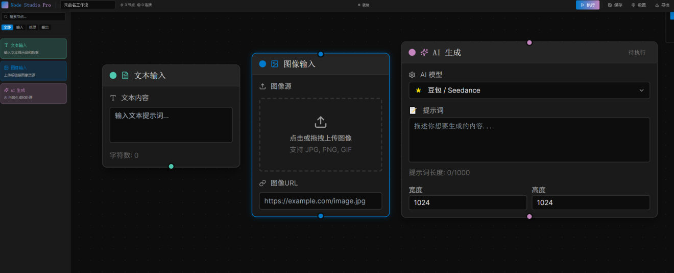The height and width of the screenshot is (273, 674).
Task: Click the 支持 JPG, PNG, GIF hint text
Action: click(321, 150)
